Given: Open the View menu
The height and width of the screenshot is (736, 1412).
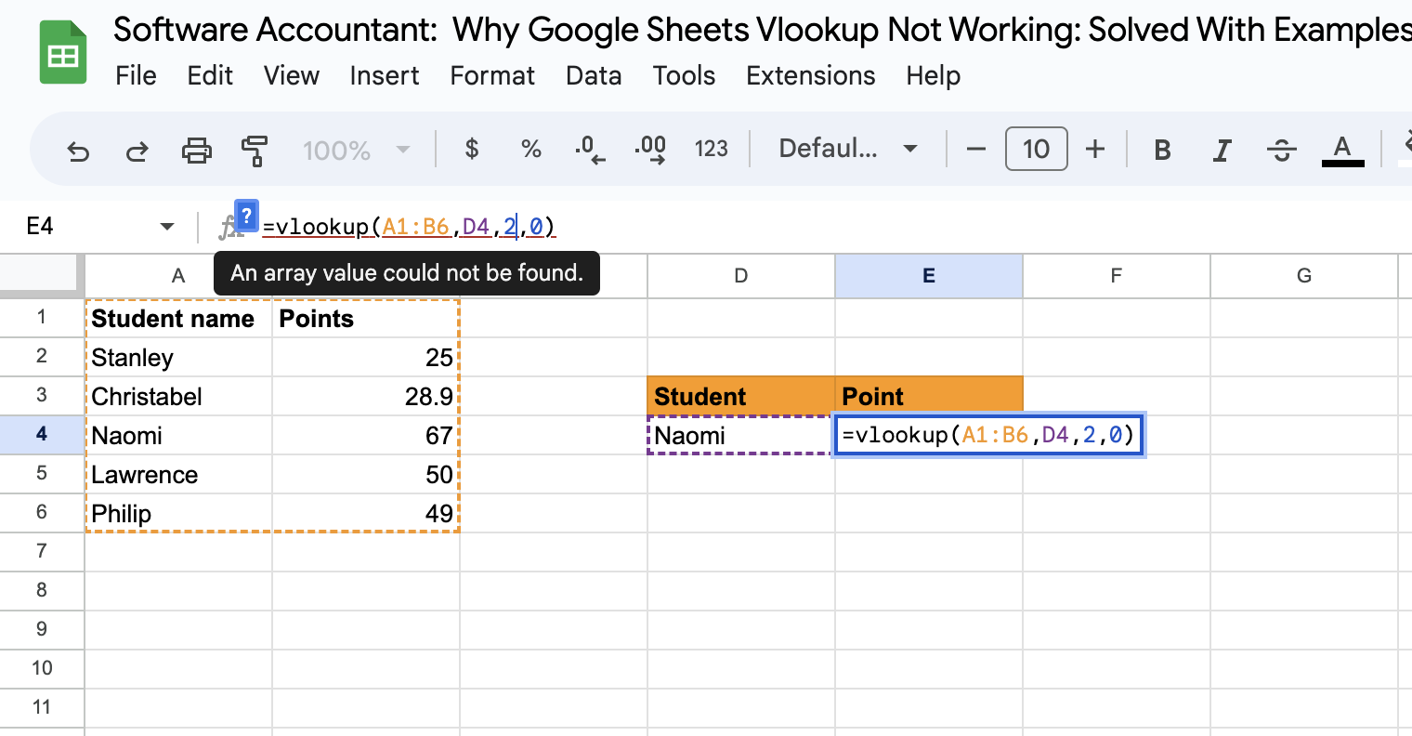Looking at the screenshot, I should pos(291,75).
